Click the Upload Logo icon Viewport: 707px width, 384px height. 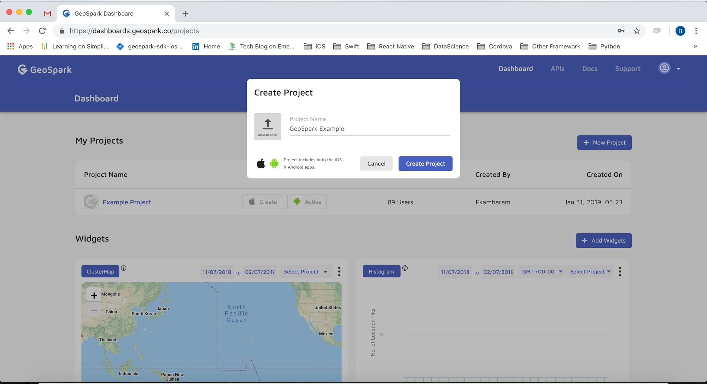[x=268, y=126]
